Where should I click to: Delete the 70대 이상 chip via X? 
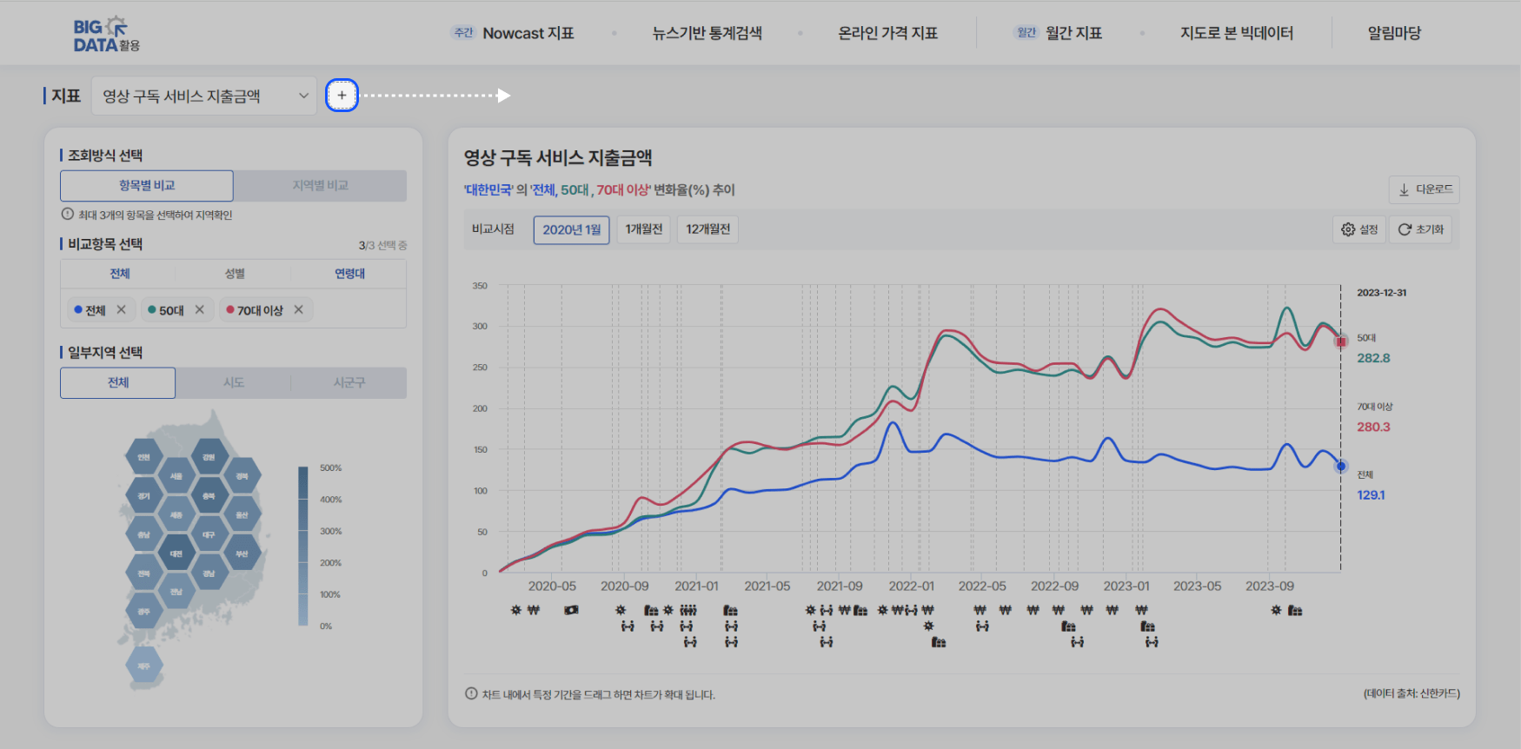(x=299, y=310)
